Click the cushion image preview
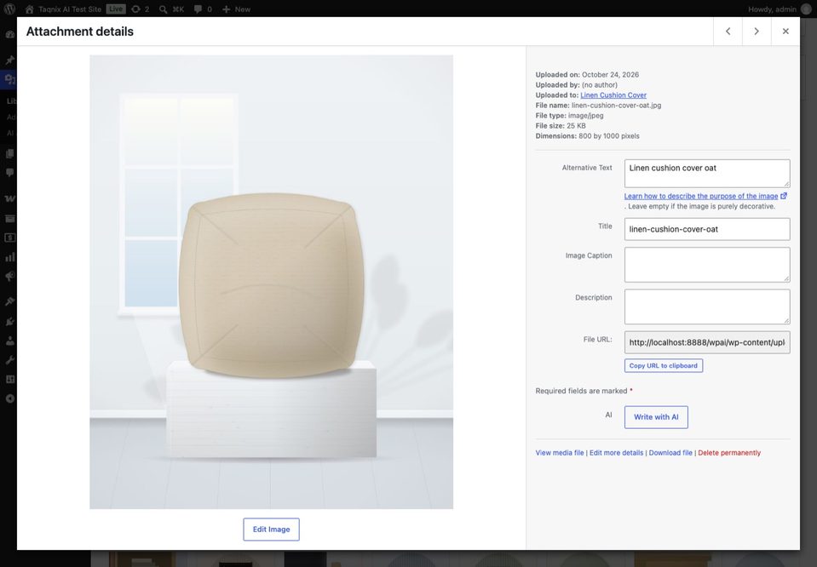817x567 pixels. coord(272,282)
